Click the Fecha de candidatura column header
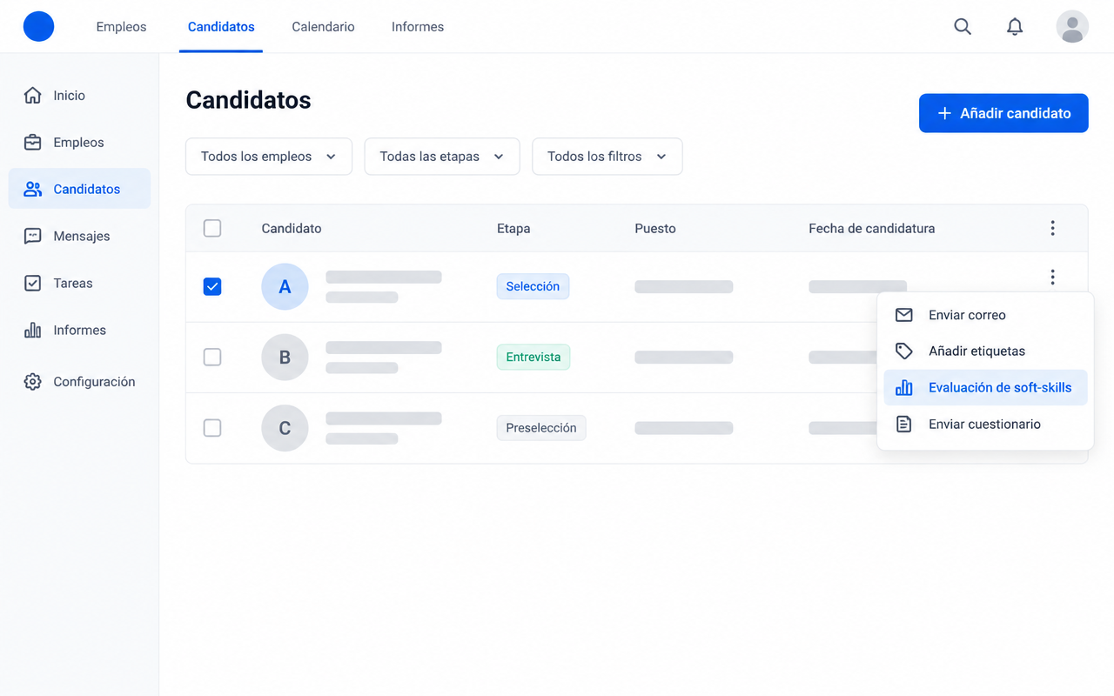Screen dimensions: 1114x696 tap(872, 229)
